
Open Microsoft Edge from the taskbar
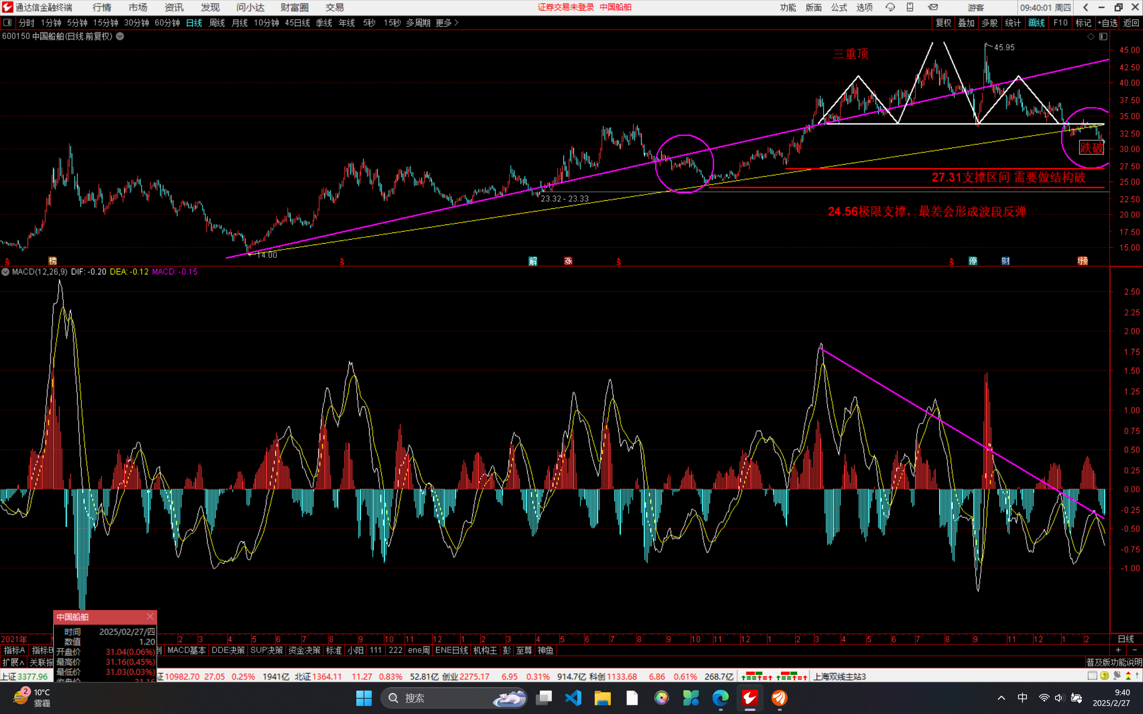[720, 698]
